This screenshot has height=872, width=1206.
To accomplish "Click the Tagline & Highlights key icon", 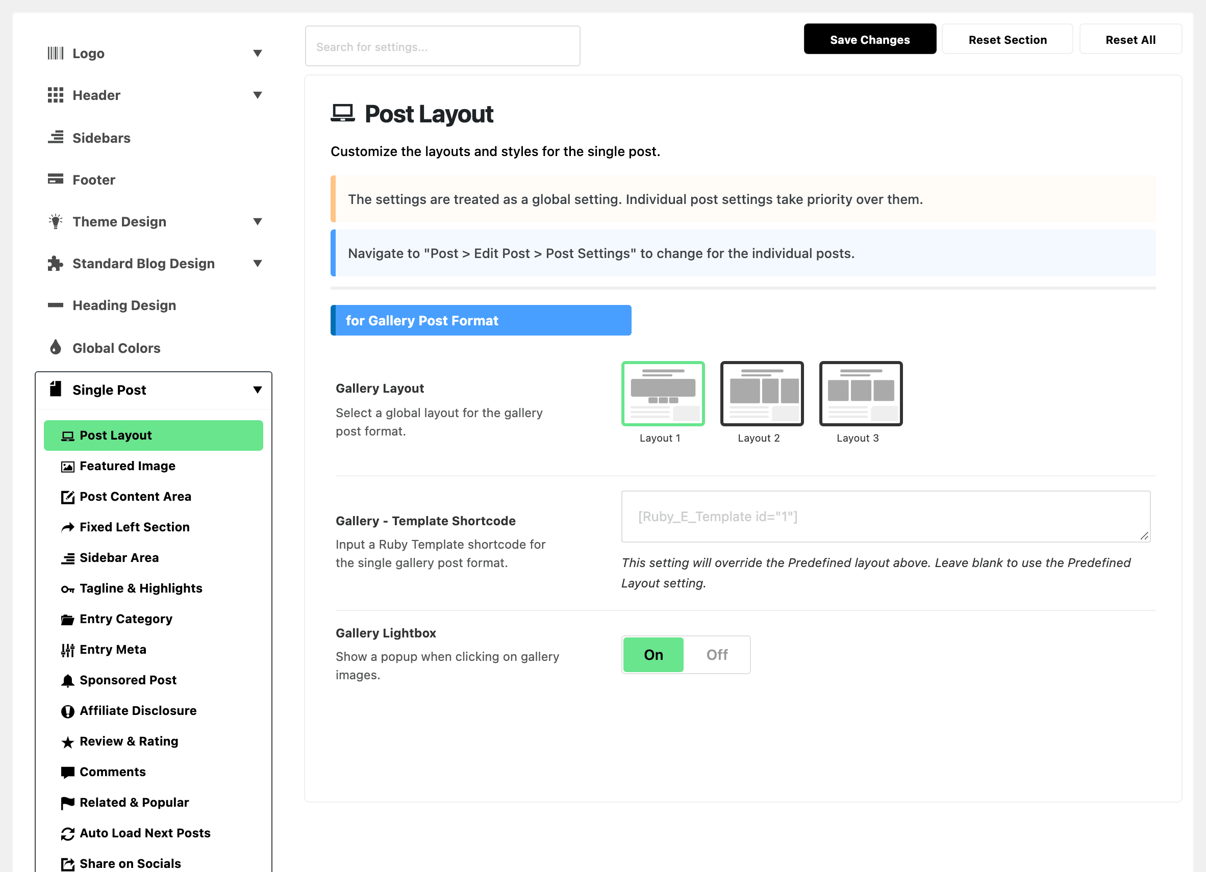I will (67, 589).
